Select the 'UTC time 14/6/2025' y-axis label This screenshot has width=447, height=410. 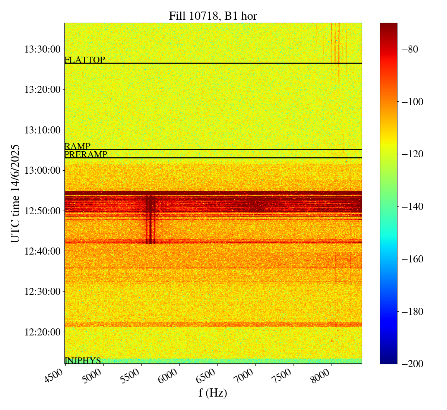(15, 193)
